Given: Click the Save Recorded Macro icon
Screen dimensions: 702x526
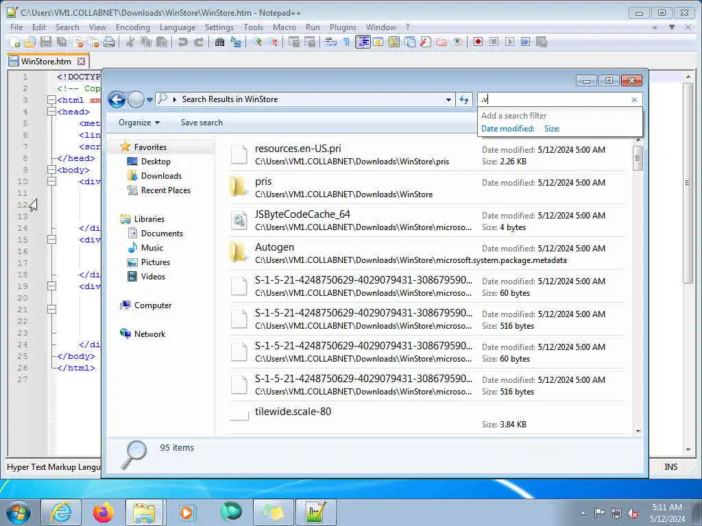Looking at the screenshot, I should point(542,42).
